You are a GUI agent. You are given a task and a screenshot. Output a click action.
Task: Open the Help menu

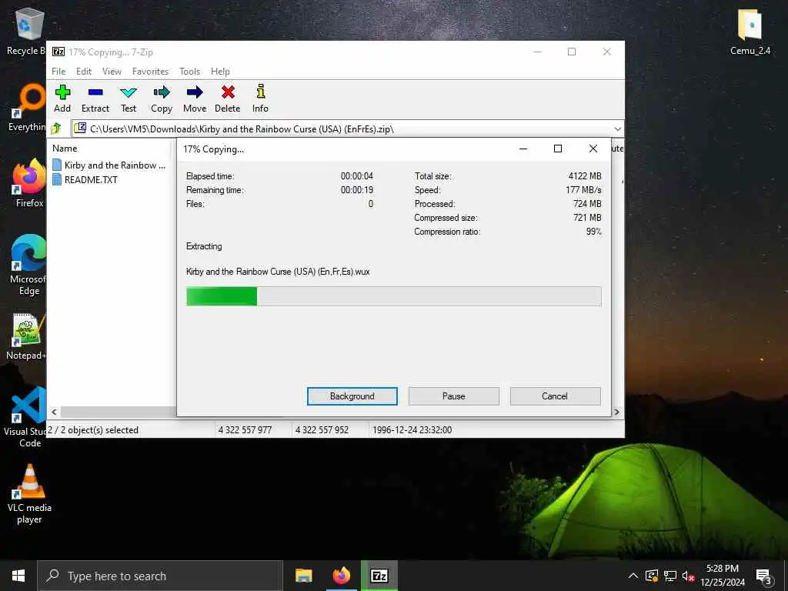pos(220,72)
